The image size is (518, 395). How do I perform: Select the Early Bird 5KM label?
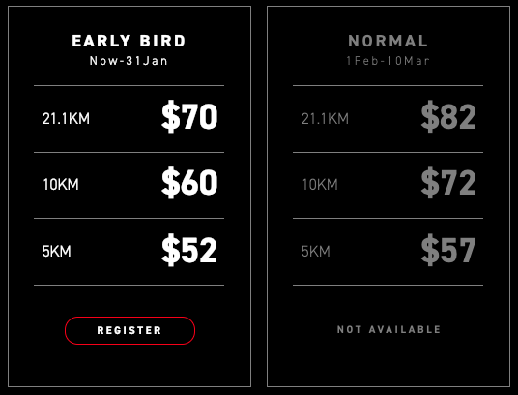click(56, 252)
